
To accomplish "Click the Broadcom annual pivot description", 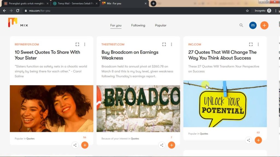I will (x=137, y=71).
